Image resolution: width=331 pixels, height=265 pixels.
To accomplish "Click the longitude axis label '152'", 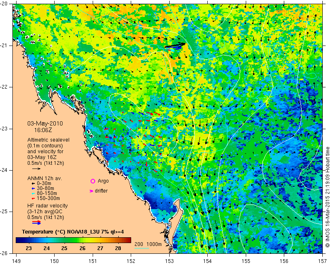I will click(131, 261).
